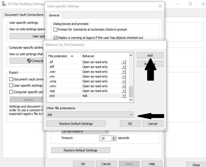Image resolution: width=206 pixels, height=167 pixels.
Task: Click User-specific settings button in M-Files Settings
Action: point(27,36)
